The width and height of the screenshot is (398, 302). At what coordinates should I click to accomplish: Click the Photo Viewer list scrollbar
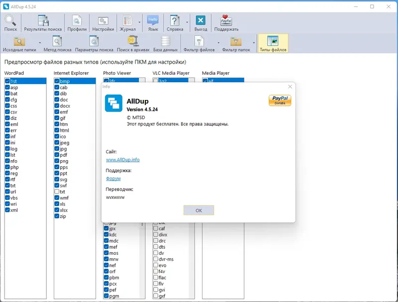[x=142, y=260]
